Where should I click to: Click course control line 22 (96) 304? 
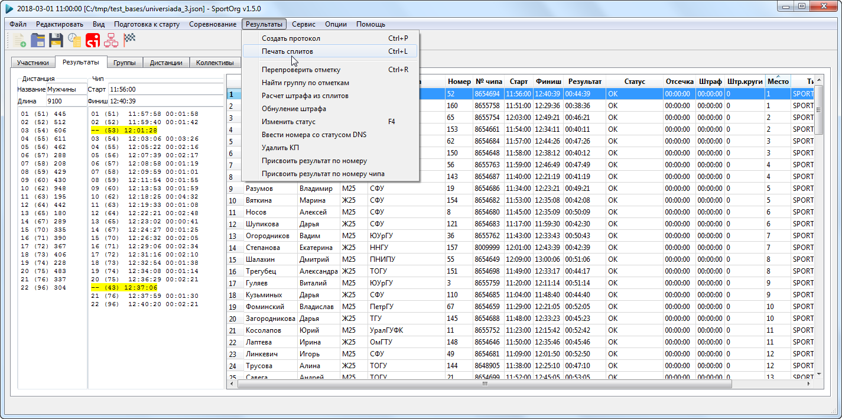(43, 288)
